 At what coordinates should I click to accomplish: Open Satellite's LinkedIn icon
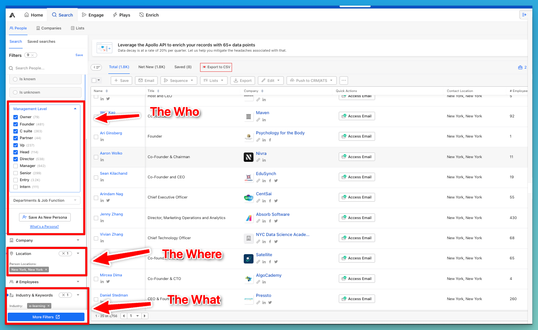pyautogui.click(x=264, y=262)
